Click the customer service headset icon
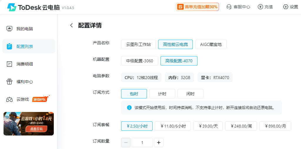This screenshot has width=301, height=149. tap(229, 7)
